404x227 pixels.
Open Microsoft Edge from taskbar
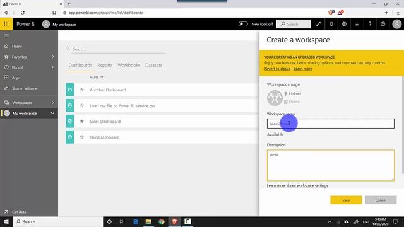(x=136, y=221)
